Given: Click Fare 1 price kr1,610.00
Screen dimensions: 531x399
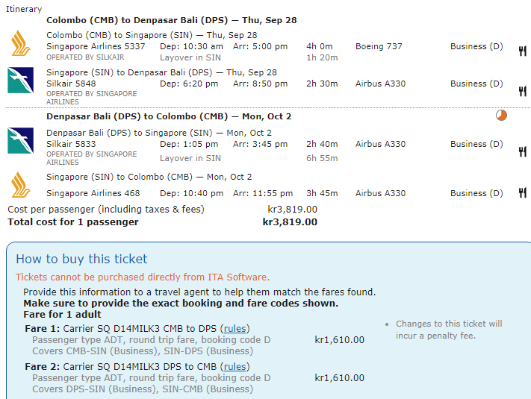Looking at the screenshot, I should click(x=339, y=339).
